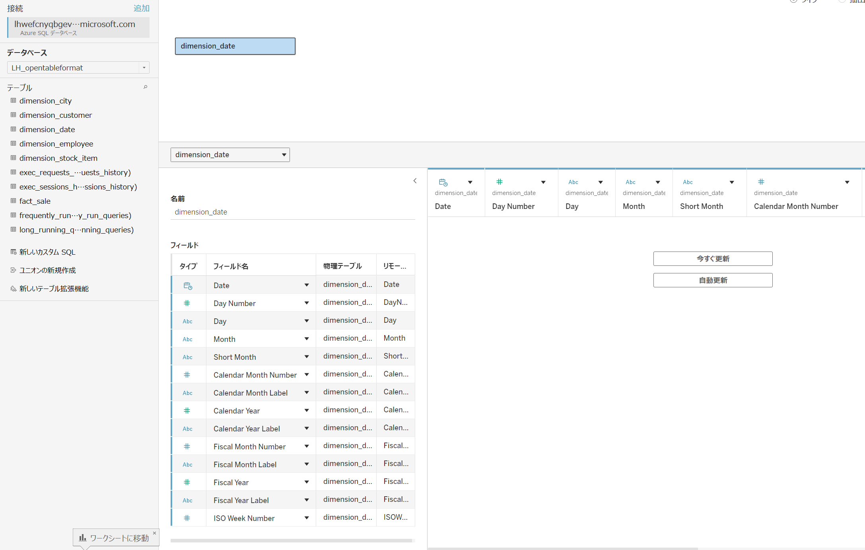Click the 自動更新 auto update button
The width and height of the screenshot is (865, 550).
click(713, 280)
